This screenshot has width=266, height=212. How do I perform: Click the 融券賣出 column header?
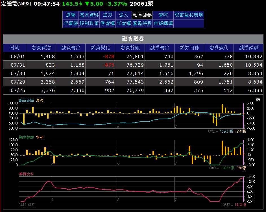pyautogui.click(x=160, y=48)
